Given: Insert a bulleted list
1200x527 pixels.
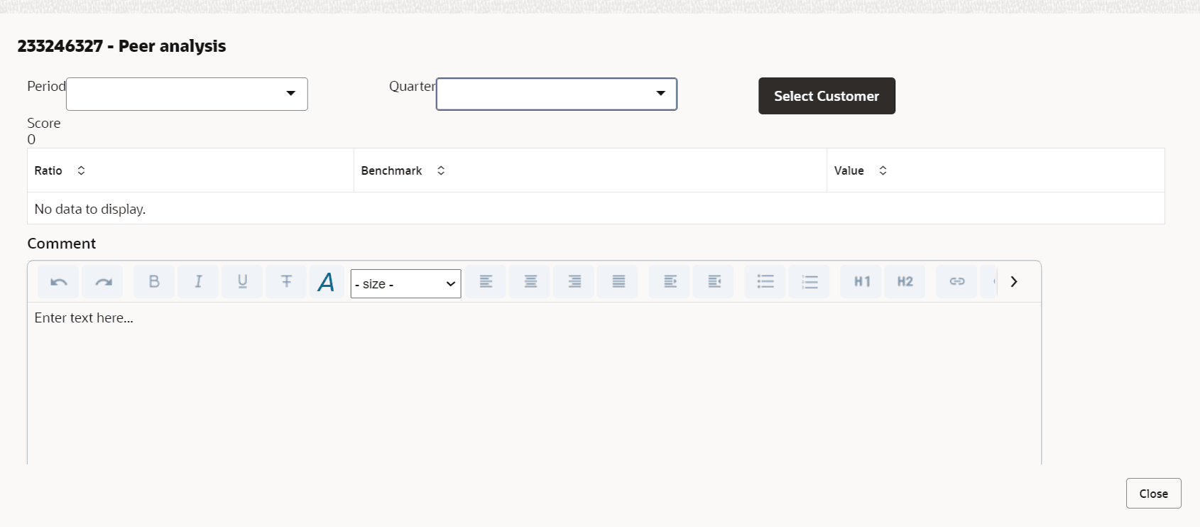Looking at the screenshot, I should point(765,282).
